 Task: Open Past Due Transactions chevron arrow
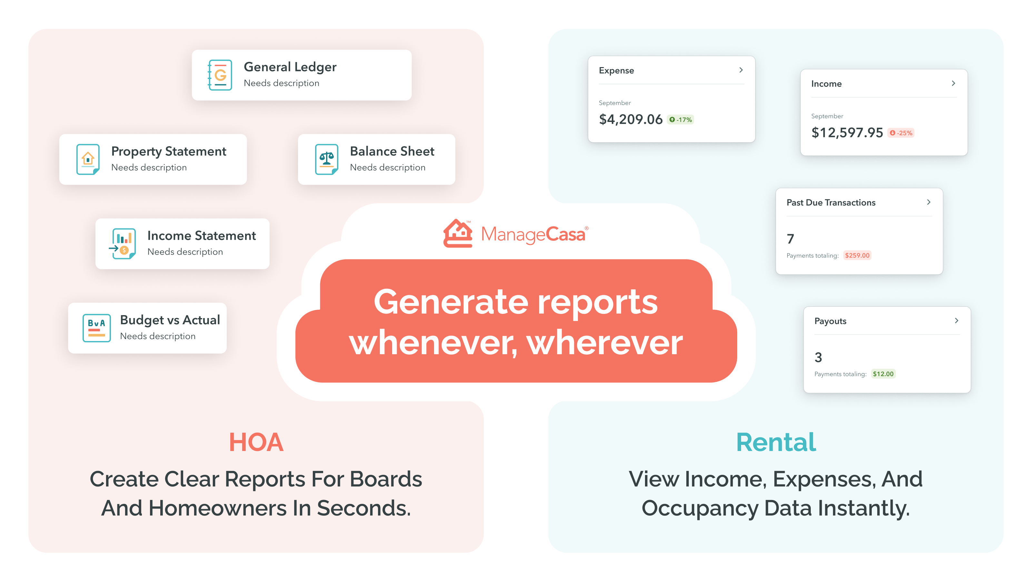pos(928,202)
